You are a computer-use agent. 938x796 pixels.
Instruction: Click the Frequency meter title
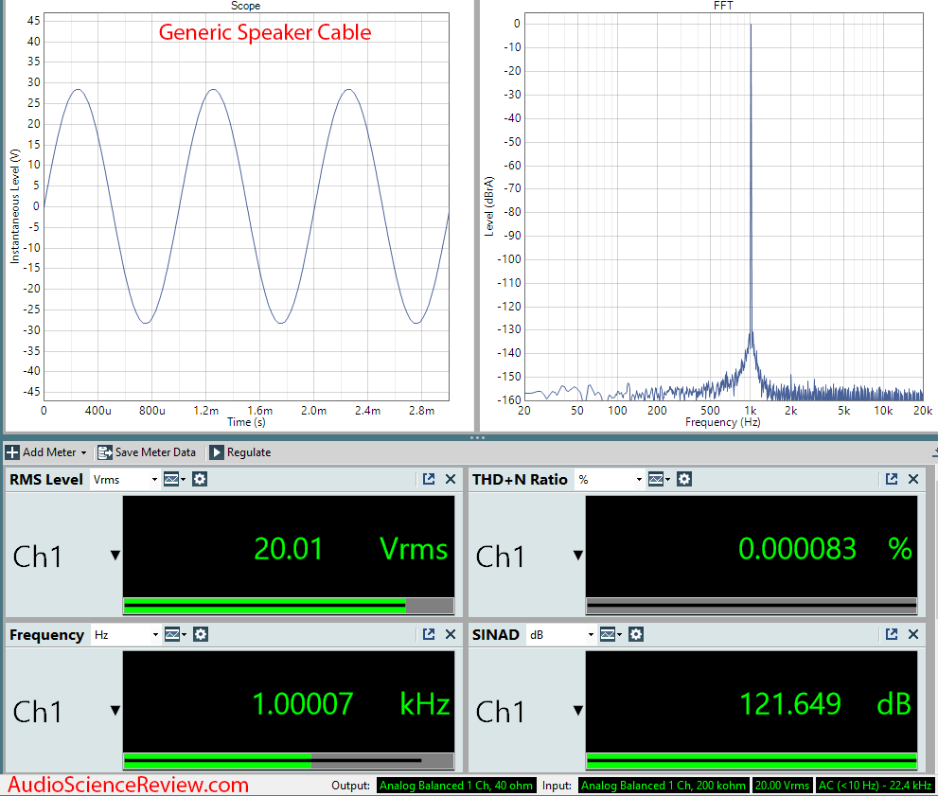pyautogui.click(x=46, y=634)
